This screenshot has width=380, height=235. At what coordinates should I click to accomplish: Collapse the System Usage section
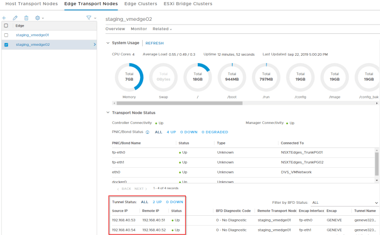pos(108,43)
